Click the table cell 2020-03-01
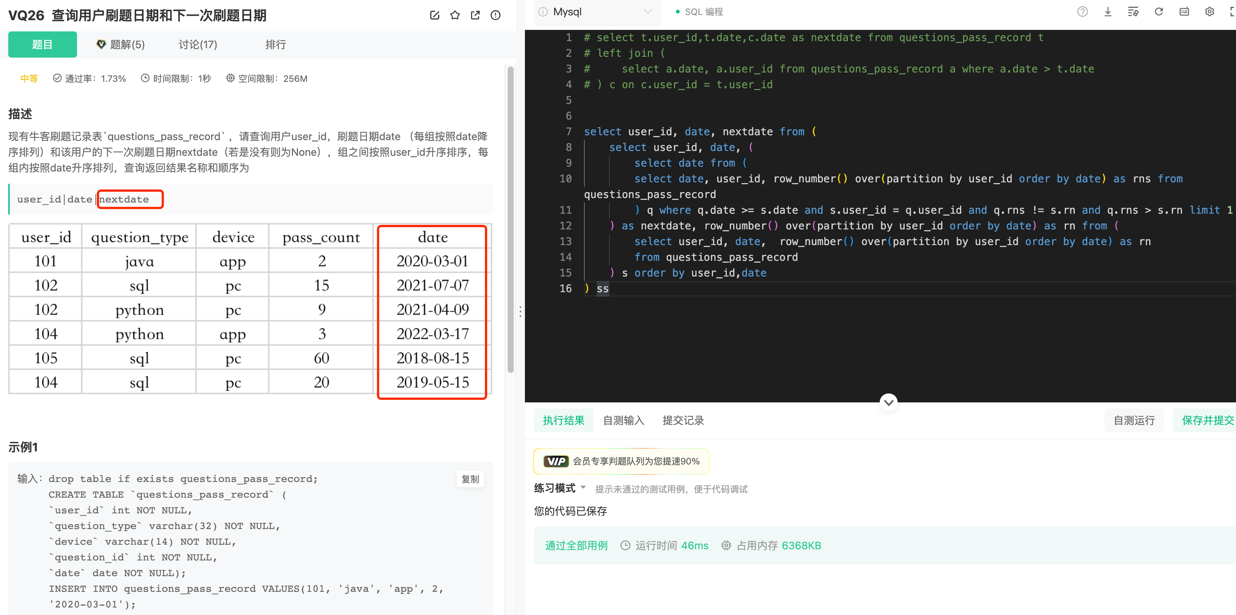The image size is (1236, 615). 432,261
